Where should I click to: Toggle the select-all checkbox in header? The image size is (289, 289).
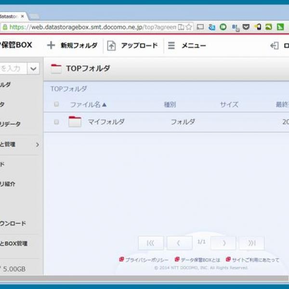click(x=56, y=104)
